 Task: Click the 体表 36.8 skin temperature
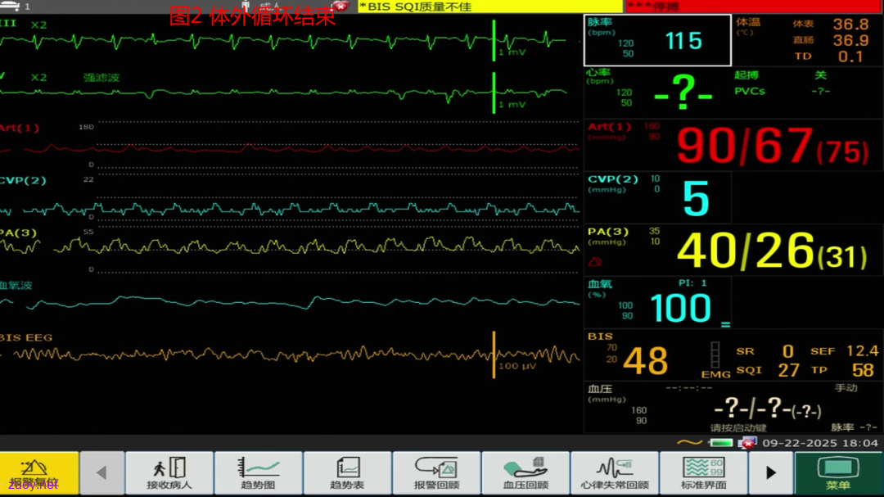(830, 25)
